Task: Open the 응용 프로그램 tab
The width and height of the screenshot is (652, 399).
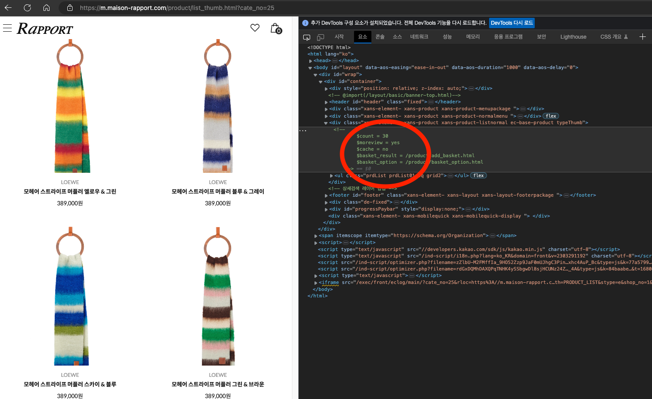Action: point(508,37)
